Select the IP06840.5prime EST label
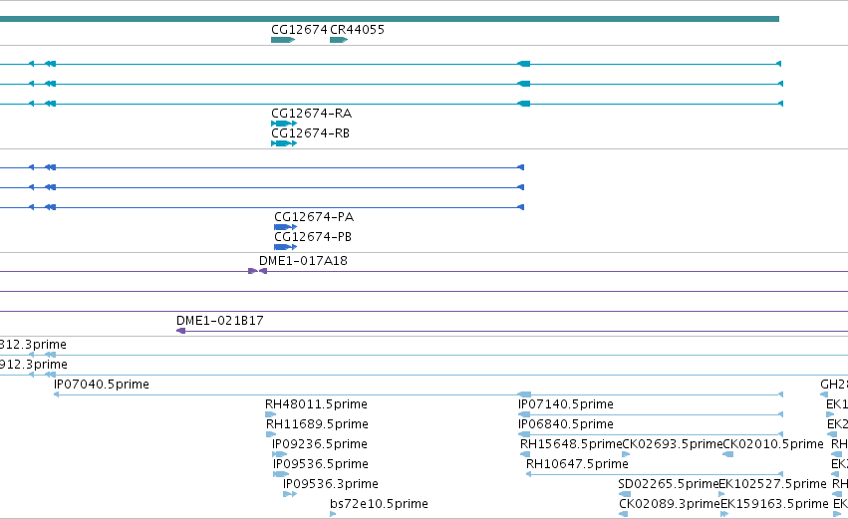848x519 pixels. pyautogui.click(x=566, y=425)
